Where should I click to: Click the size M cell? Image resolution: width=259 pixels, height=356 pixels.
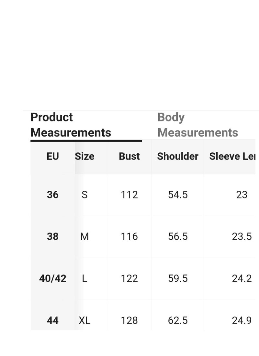click(84, 236)
